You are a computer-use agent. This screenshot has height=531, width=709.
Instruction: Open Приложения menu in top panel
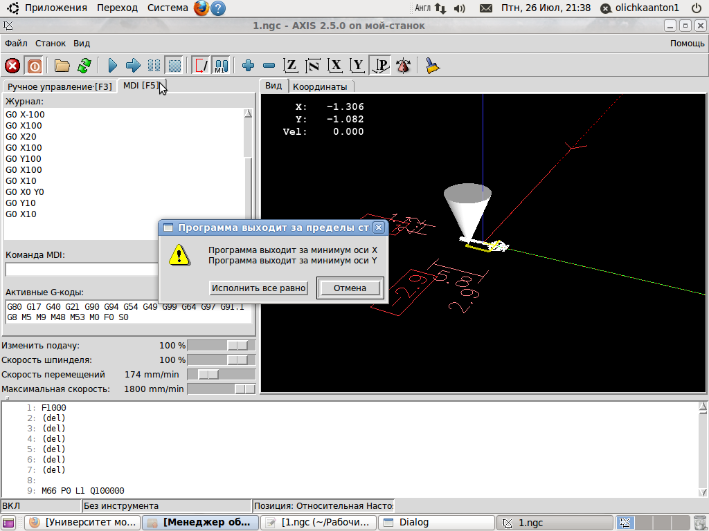(x=56, y=8)
